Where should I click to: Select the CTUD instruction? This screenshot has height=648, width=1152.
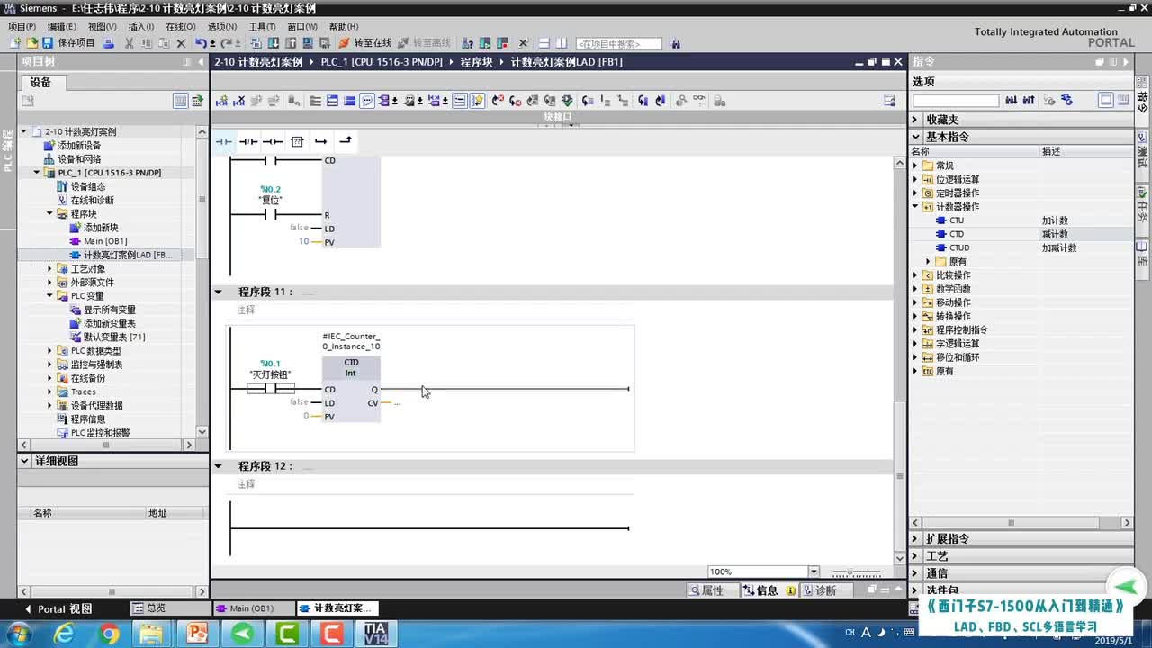pos(959,248)
